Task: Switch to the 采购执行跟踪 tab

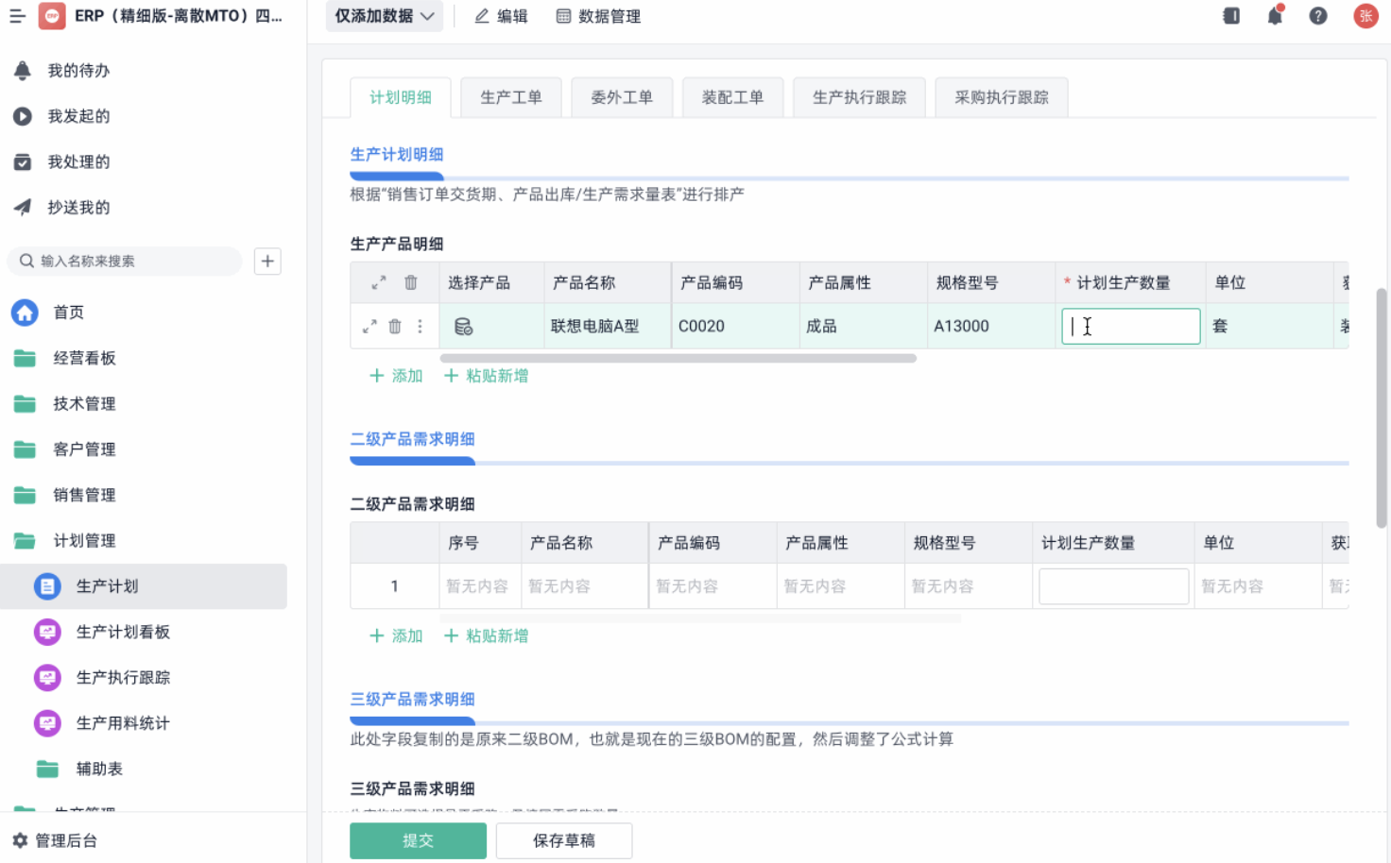Action: click(x=1001, y=97)
